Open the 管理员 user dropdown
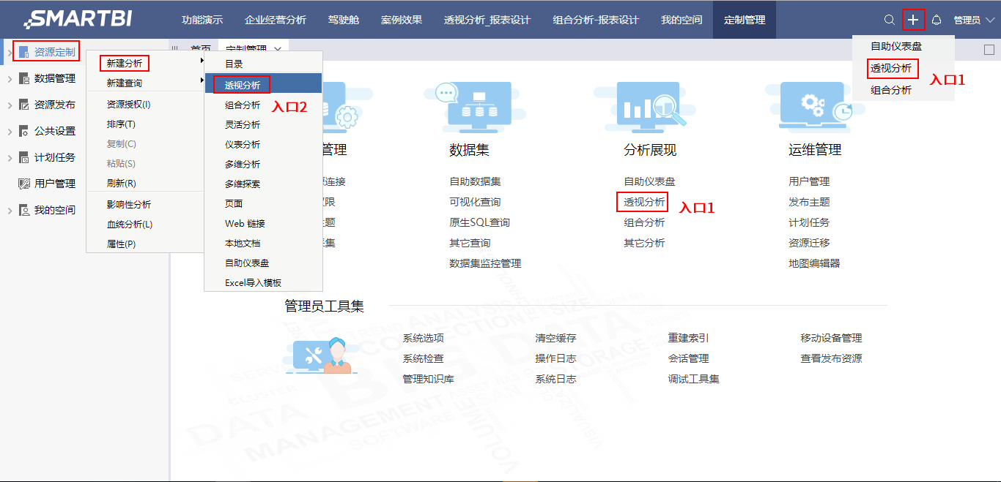1001x482 pixels. click(x=974, y=20)
